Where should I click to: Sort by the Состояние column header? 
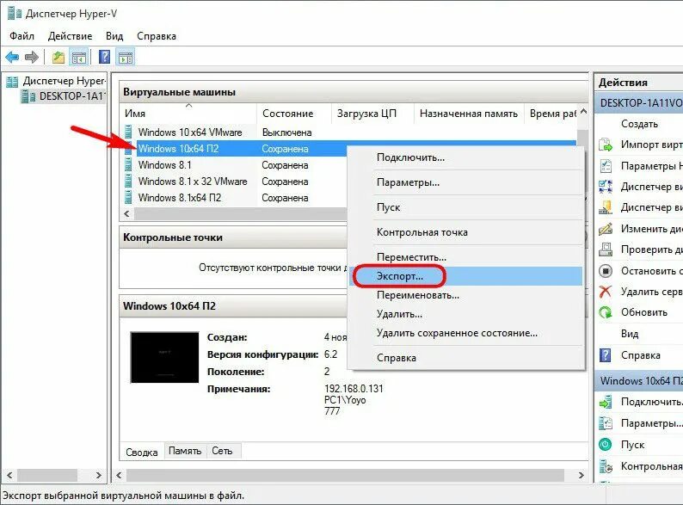pyautogui.click(x=294, y=114)
